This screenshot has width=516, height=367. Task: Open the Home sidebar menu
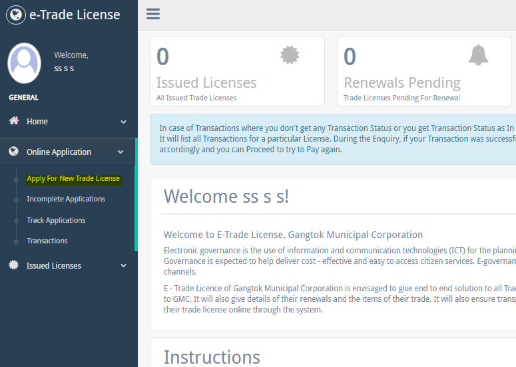tap(37, 122)
